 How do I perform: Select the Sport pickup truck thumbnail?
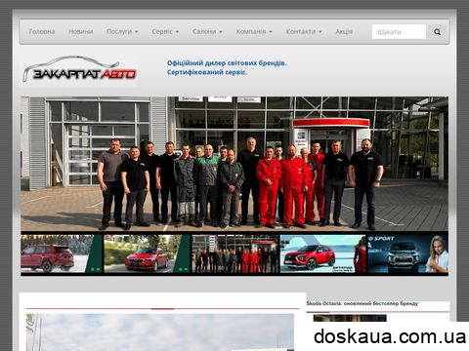pyautogui.click(x=408, y=253)
